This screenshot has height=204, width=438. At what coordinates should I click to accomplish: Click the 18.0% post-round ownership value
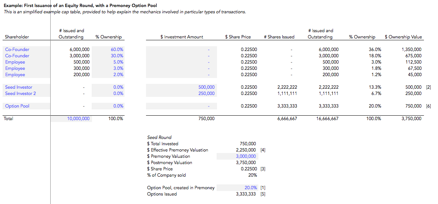[x=375, y=55]
